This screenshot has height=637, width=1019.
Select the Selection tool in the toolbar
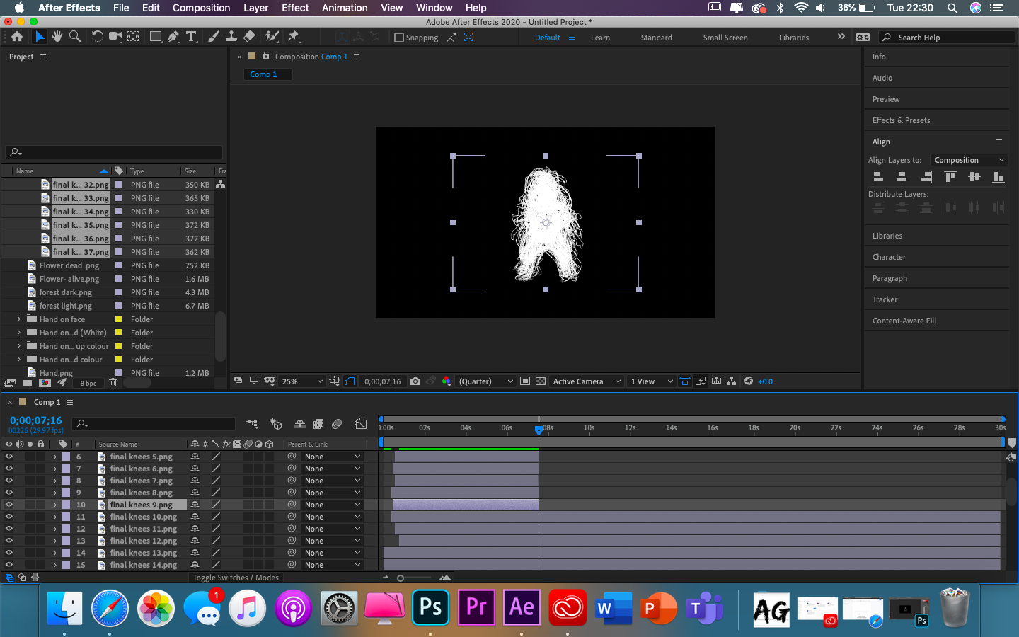40,36
